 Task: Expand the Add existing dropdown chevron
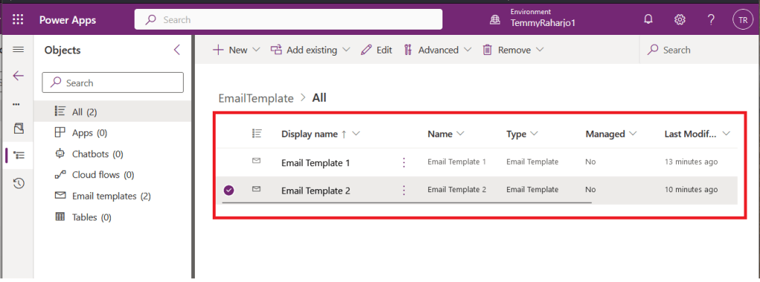click(346, 50)
